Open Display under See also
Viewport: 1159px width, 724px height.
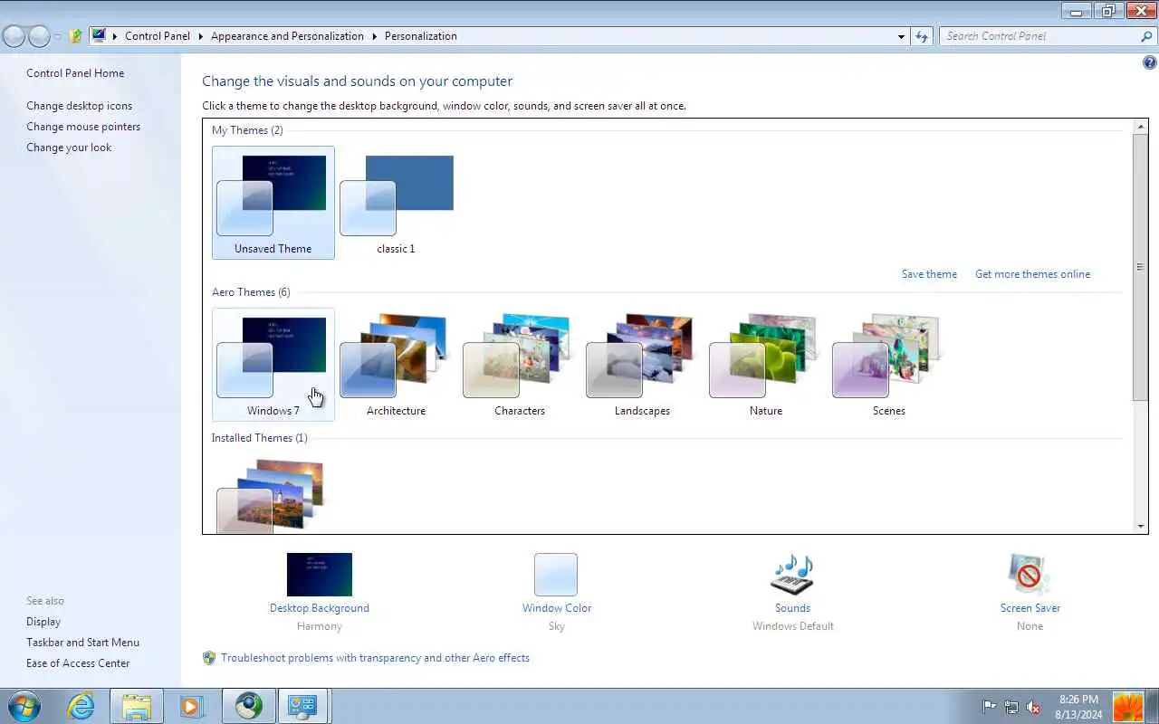tap(43, 622)
